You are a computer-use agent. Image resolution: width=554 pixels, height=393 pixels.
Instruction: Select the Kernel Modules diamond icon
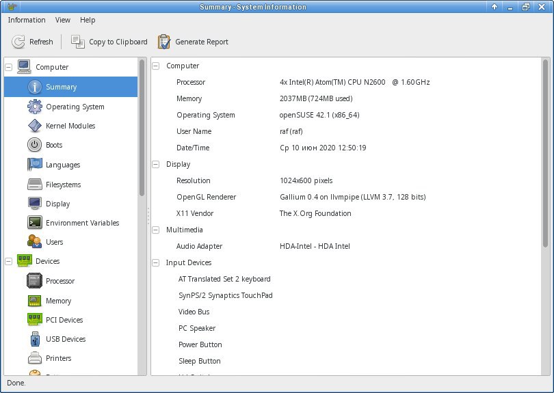[x=35, y=126]
